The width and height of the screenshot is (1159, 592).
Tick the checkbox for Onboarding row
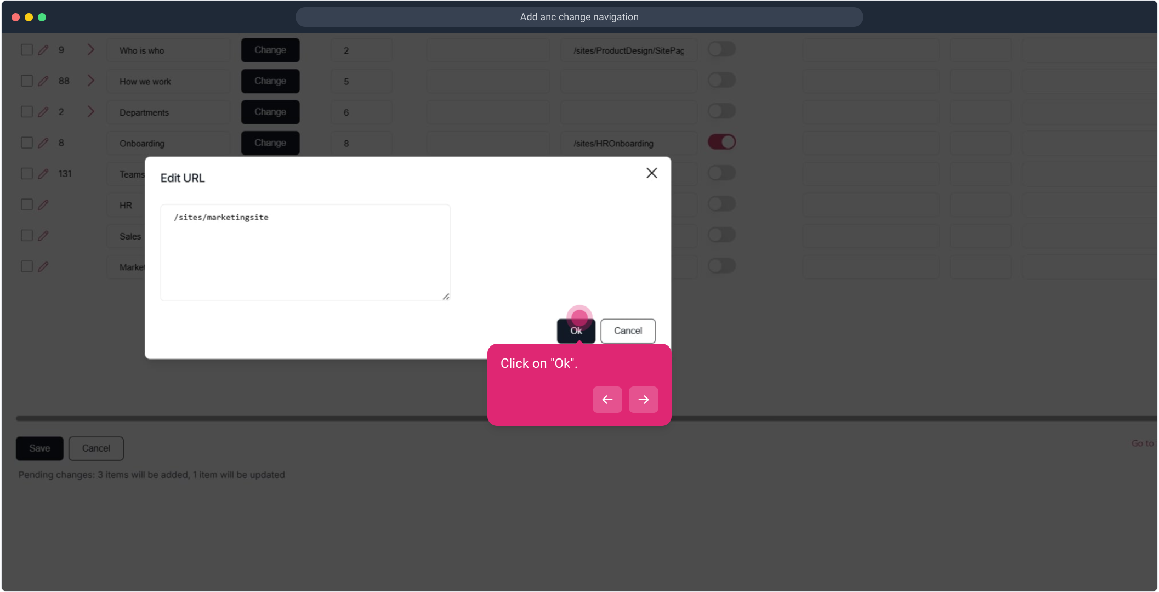(x=27, y=143)
